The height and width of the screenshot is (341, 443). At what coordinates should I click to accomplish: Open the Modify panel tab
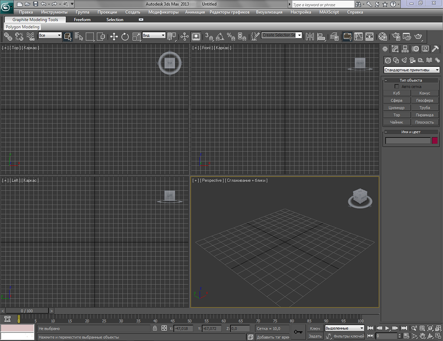tap(395, 49)
